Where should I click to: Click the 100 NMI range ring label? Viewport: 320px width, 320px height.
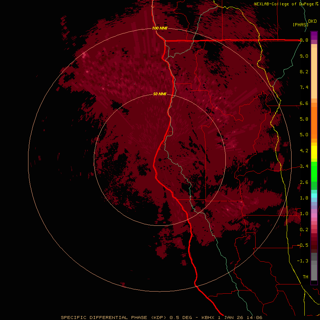click(160, 28)
